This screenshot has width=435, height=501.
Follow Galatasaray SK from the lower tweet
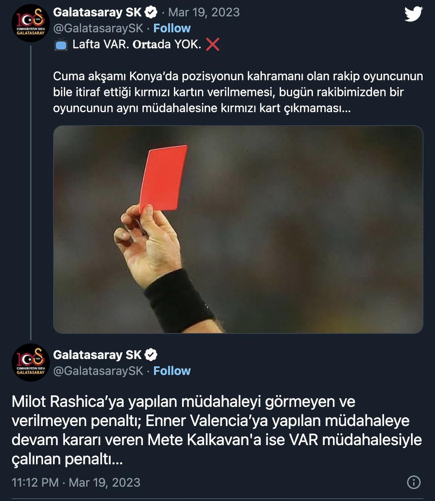coord(172,371)
